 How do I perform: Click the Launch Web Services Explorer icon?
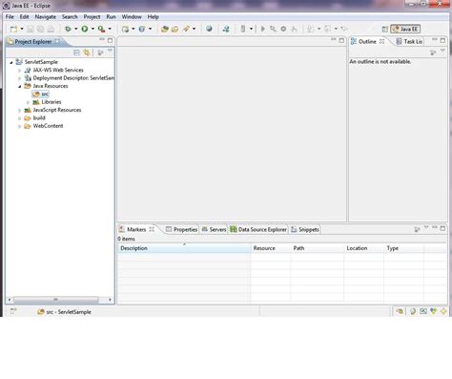click(x=226, y=29)
